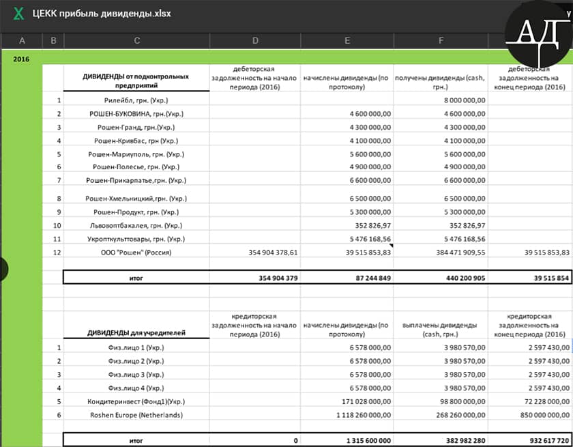Click the Рилейбл company name cell
Viewport: 573px width, 447px height.
click(136, 100)
